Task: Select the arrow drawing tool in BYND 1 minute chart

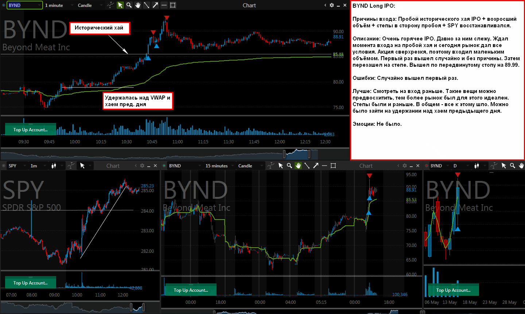Action: pyautogui.click(x=155, y=5)
